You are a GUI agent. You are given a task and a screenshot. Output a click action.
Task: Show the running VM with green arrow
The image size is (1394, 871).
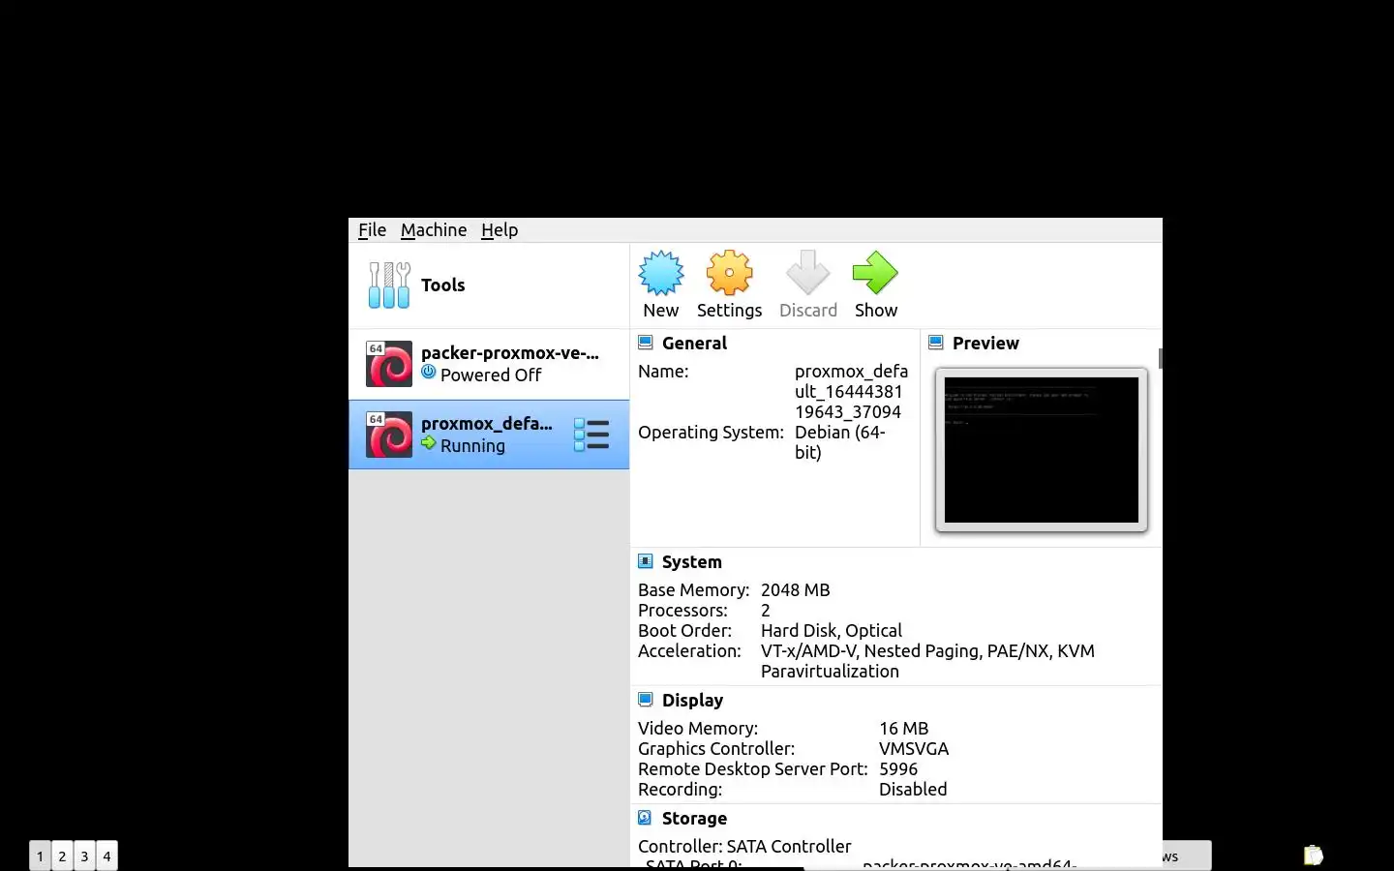[x=875, y=273]
